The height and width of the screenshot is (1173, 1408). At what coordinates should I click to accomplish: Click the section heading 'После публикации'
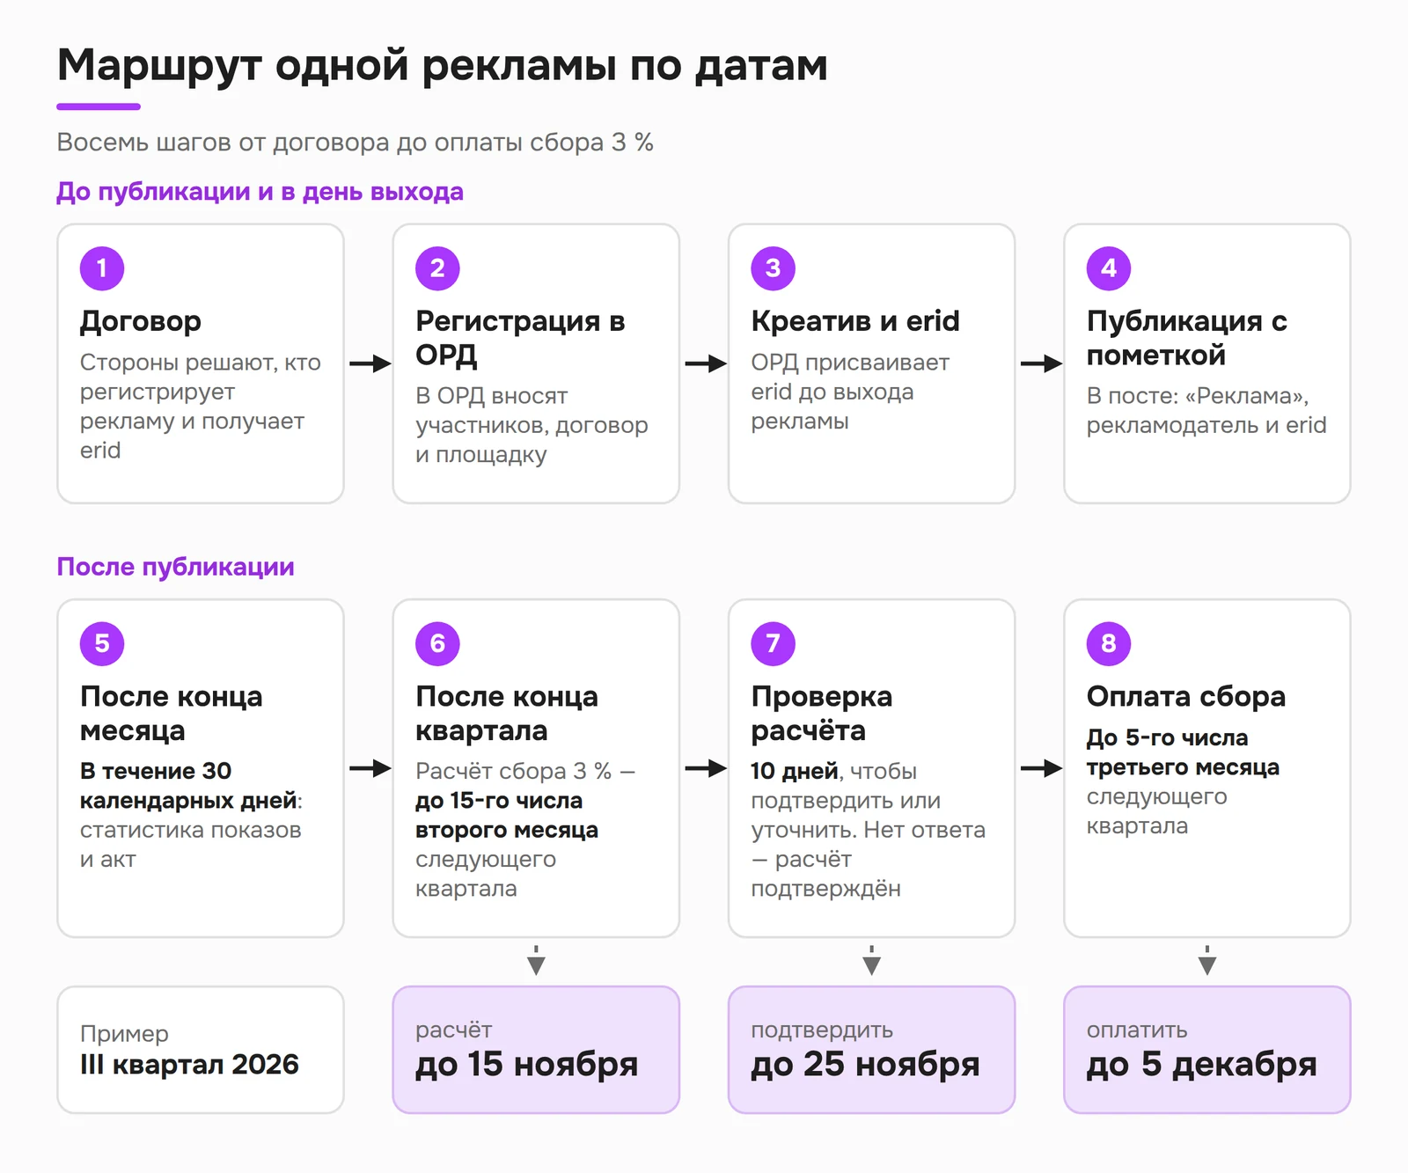(175, 567)
